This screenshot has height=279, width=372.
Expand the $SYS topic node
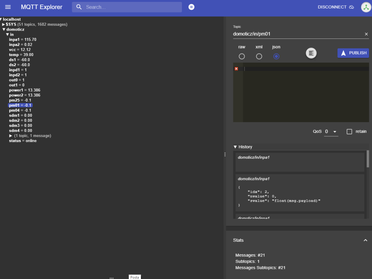[3, 24]
